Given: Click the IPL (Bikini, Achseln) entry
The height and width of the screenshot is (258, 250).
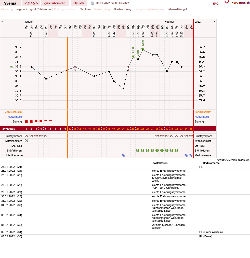Looking at the screenshot, I should (x=211, y=232).
